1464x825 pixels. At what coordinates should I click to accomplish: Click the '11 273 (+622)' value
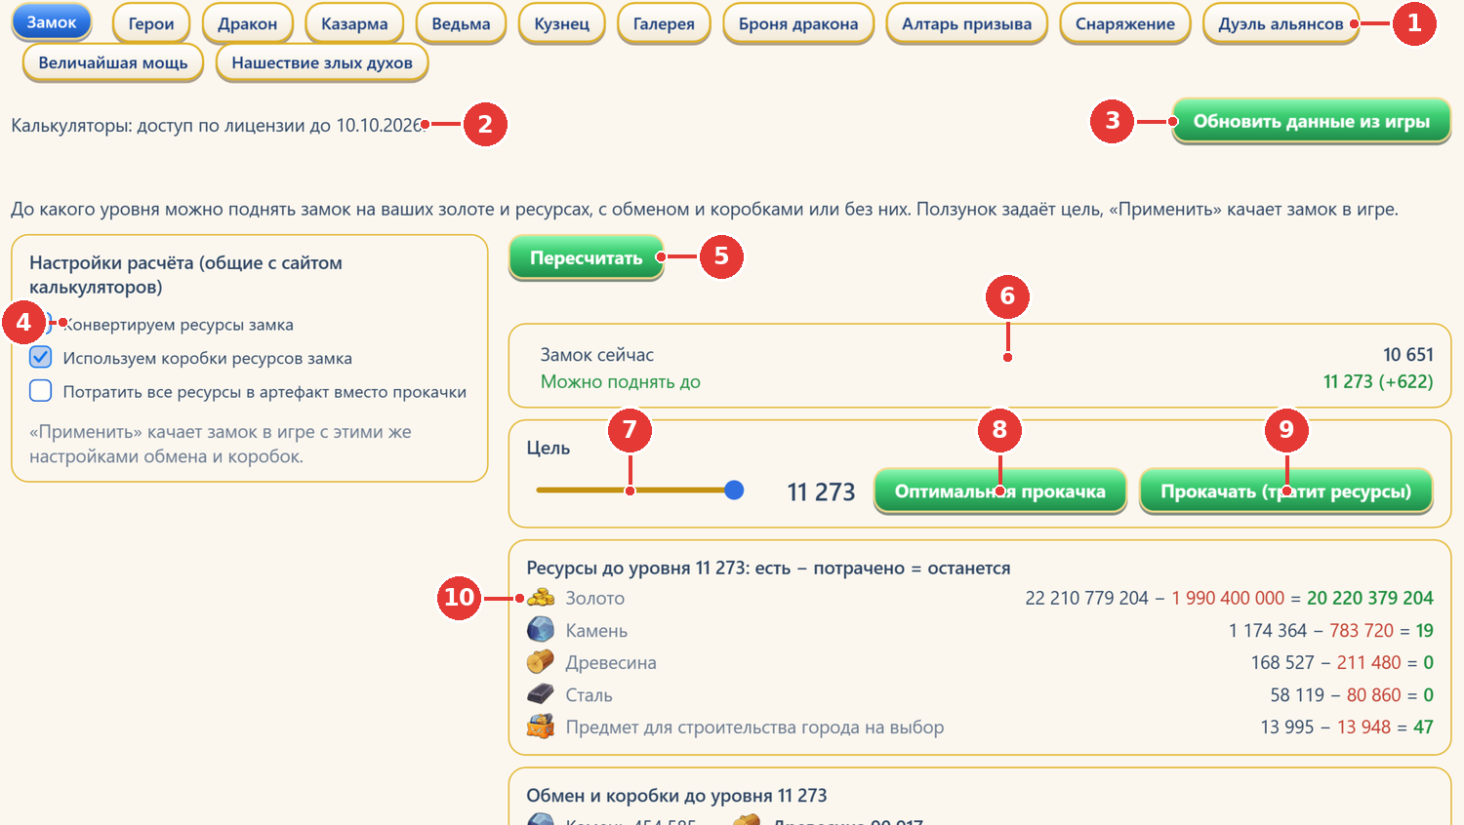(1378, 382)
